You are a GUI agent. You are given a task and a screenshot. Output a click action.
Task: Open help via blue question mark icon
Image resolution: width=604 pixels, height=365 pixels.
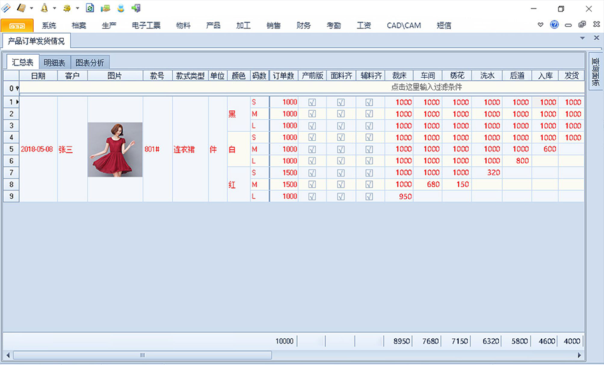click(x=554, y=25)
